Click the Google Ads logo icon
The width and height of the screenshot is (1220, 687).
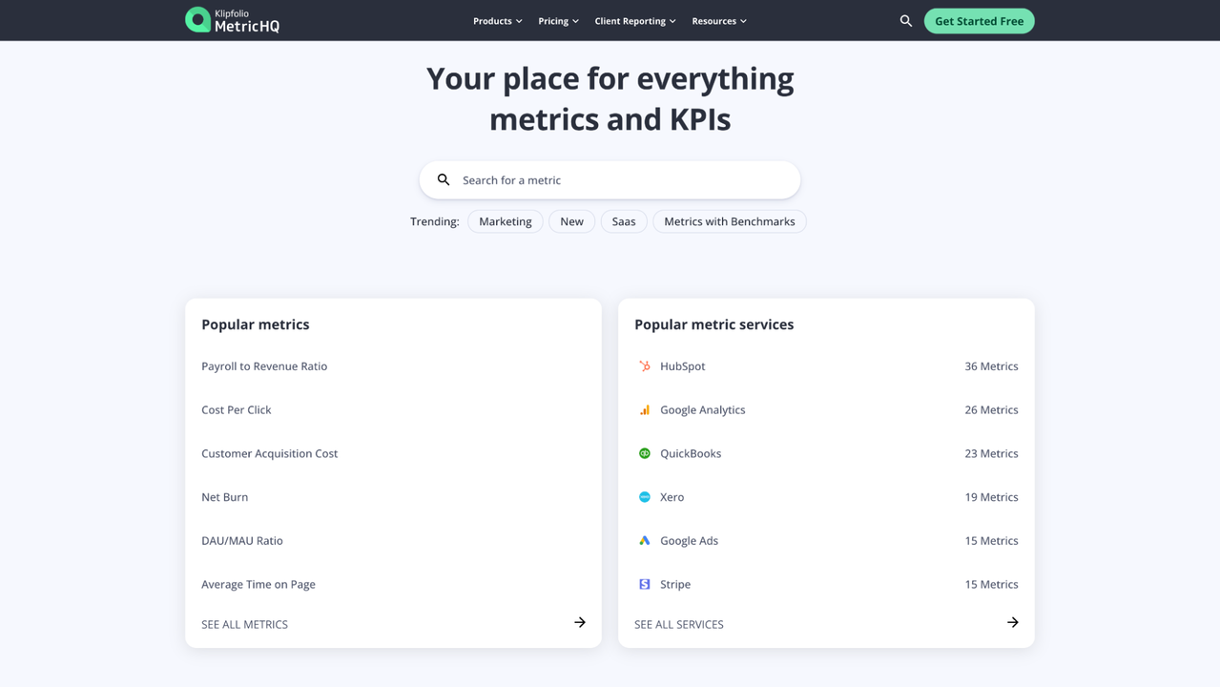(x=645, y=541)
